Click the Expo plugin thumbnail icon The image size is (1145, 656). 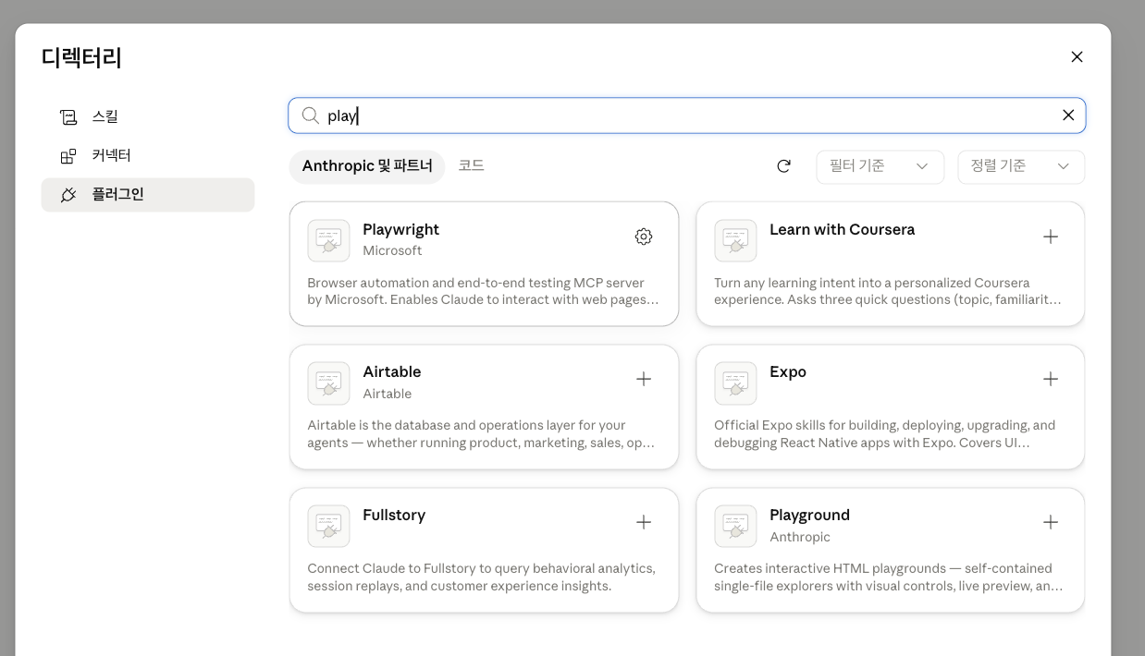tap(735, 383)
